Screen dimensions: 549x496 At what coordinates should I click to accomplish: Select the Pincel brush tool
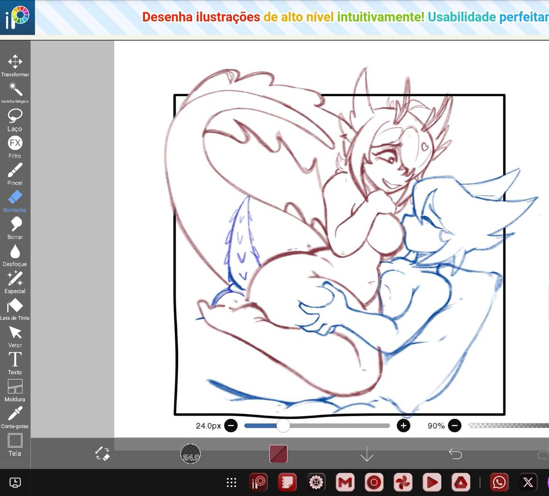[x=15, y=174]
